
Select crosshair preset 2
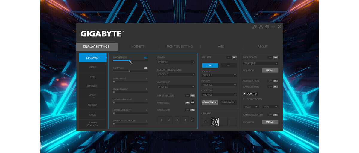click(169, 120)
